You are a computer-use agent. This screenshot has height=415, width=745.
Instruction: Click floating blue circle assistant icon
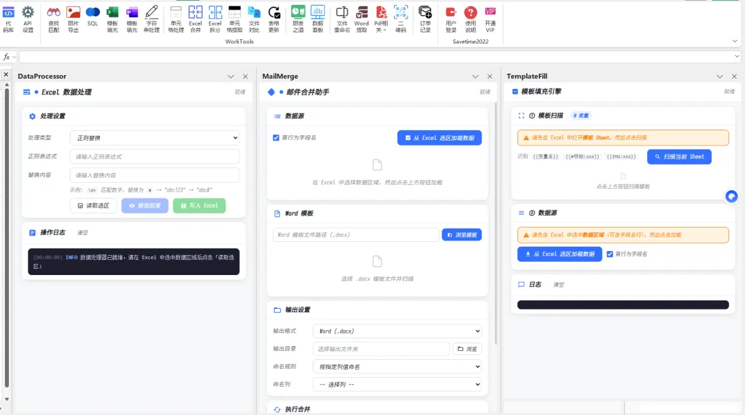coord(732,196)
